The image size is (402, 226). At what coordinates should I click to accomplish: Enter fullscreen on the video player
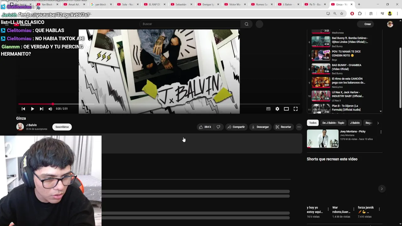[x=296, y=109]
